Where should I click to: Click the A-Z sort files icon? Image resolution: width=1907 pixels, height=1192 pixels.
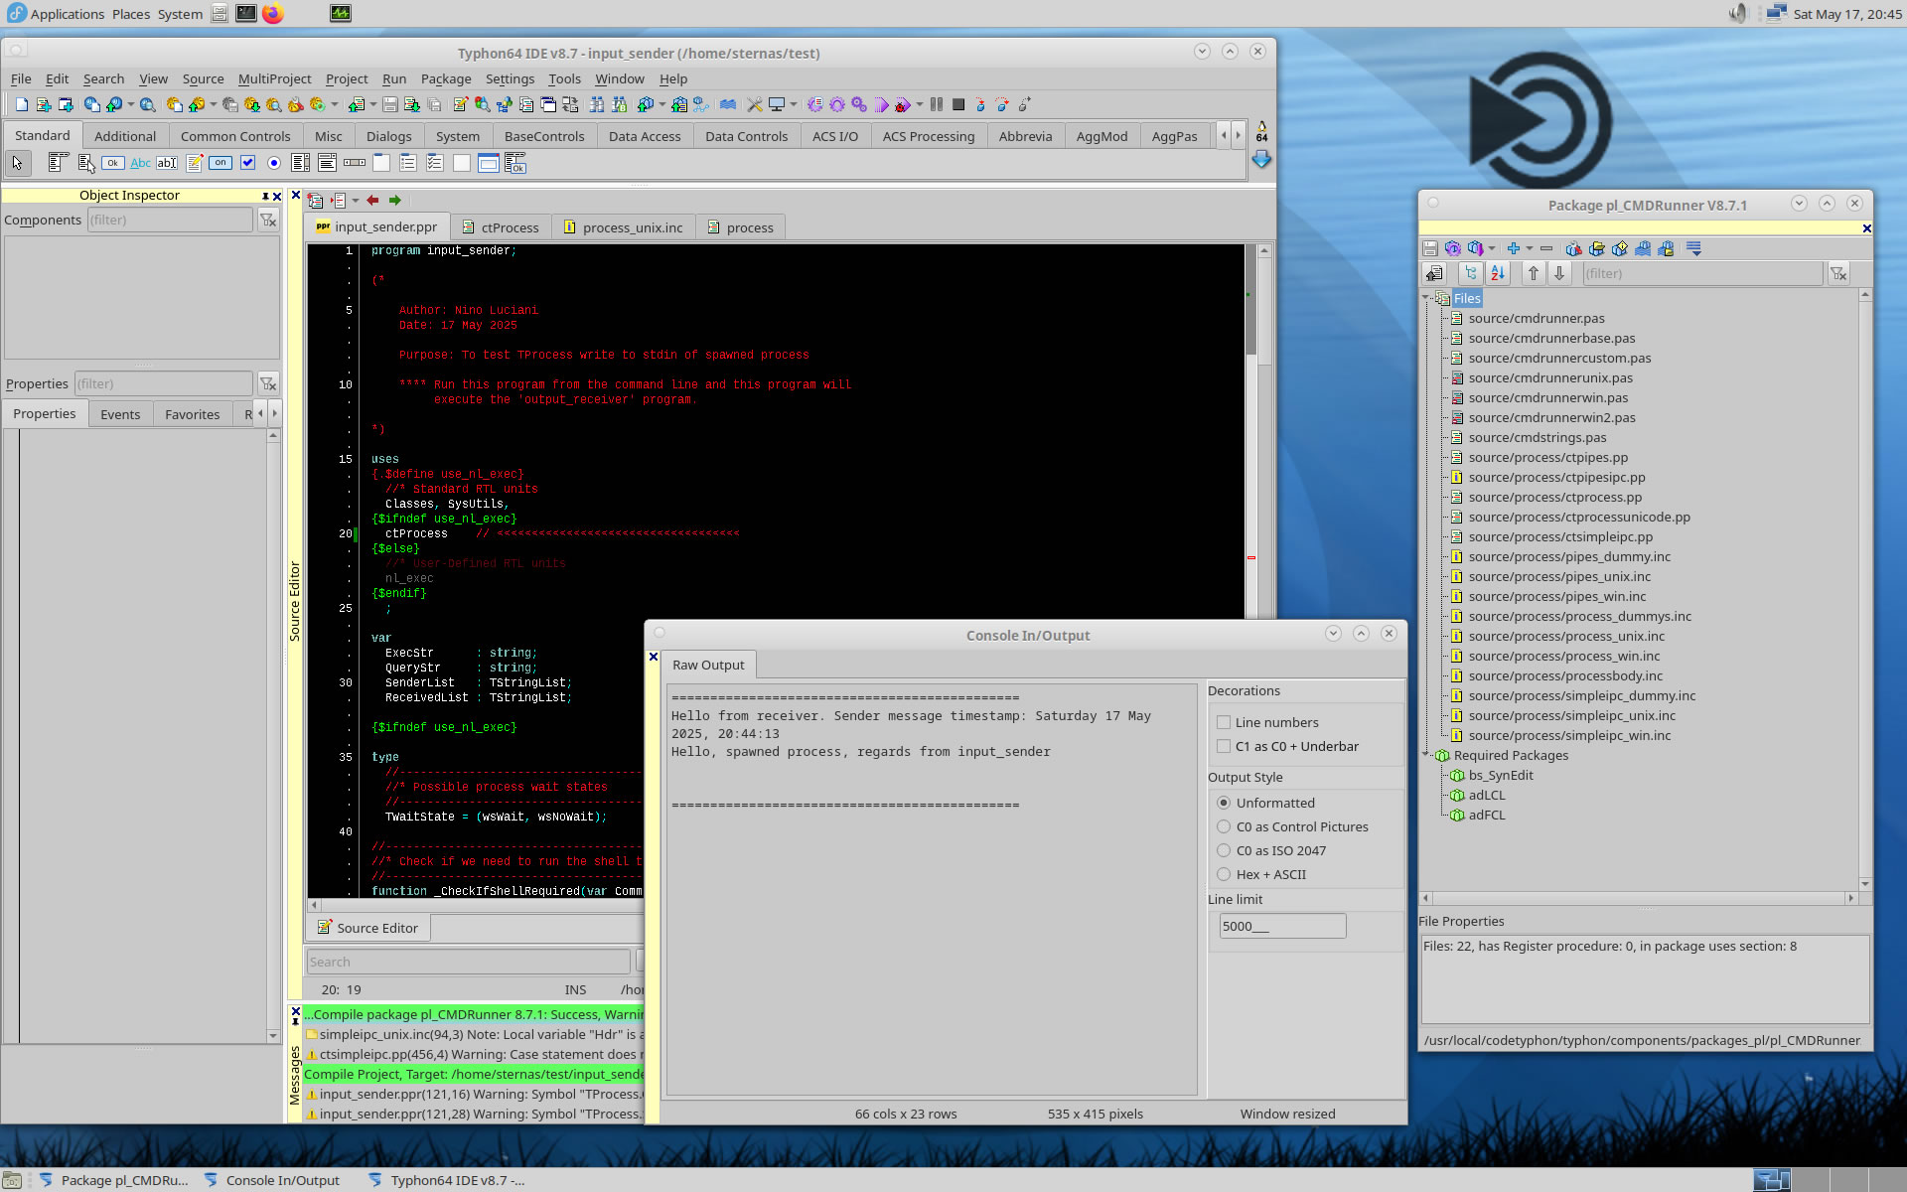pos(1498,273)
